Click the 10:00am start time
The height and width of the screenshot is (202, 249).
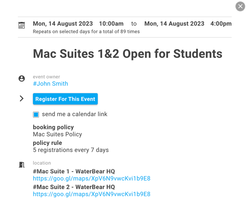tap(111, 24)
